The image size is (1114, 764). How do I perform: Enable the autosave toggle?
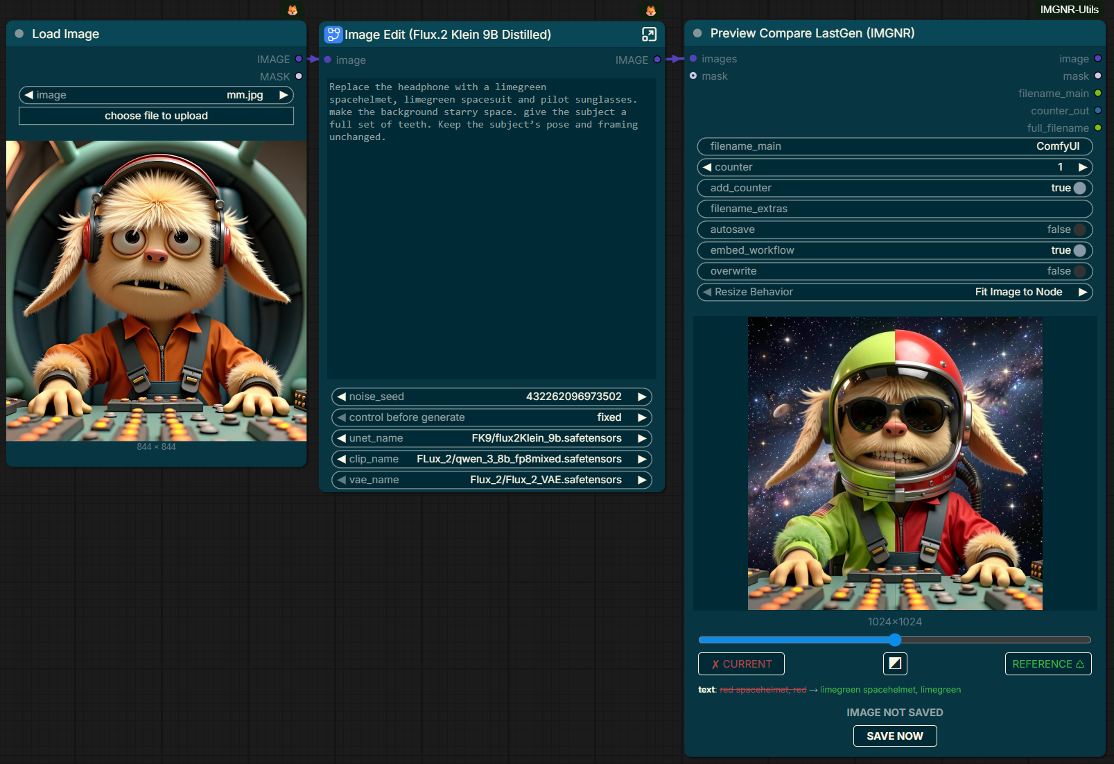(1079, 229)
